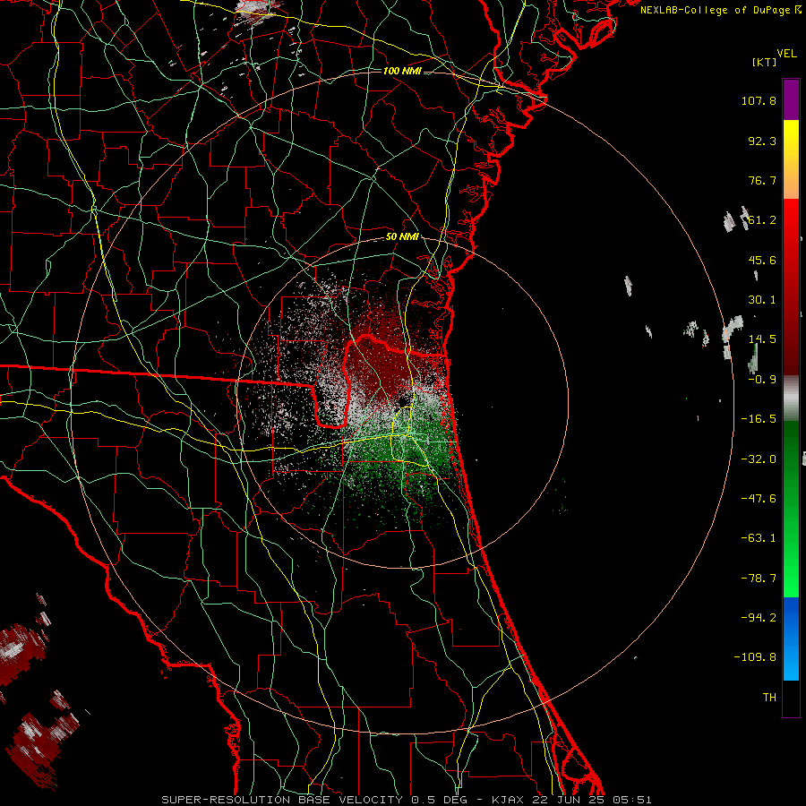
Task: Click the 50 NMI range ring label
Action: coord(402,237)
